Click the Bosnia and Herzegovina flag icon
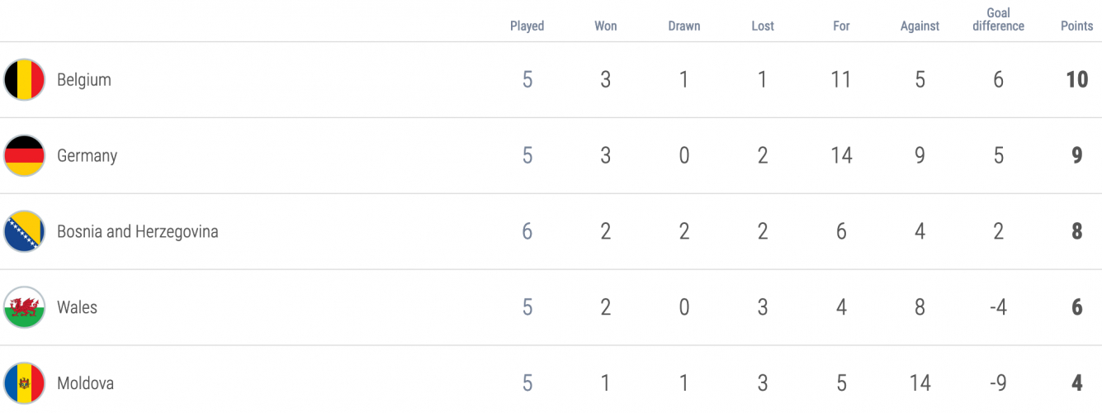 tap(24, 231)
